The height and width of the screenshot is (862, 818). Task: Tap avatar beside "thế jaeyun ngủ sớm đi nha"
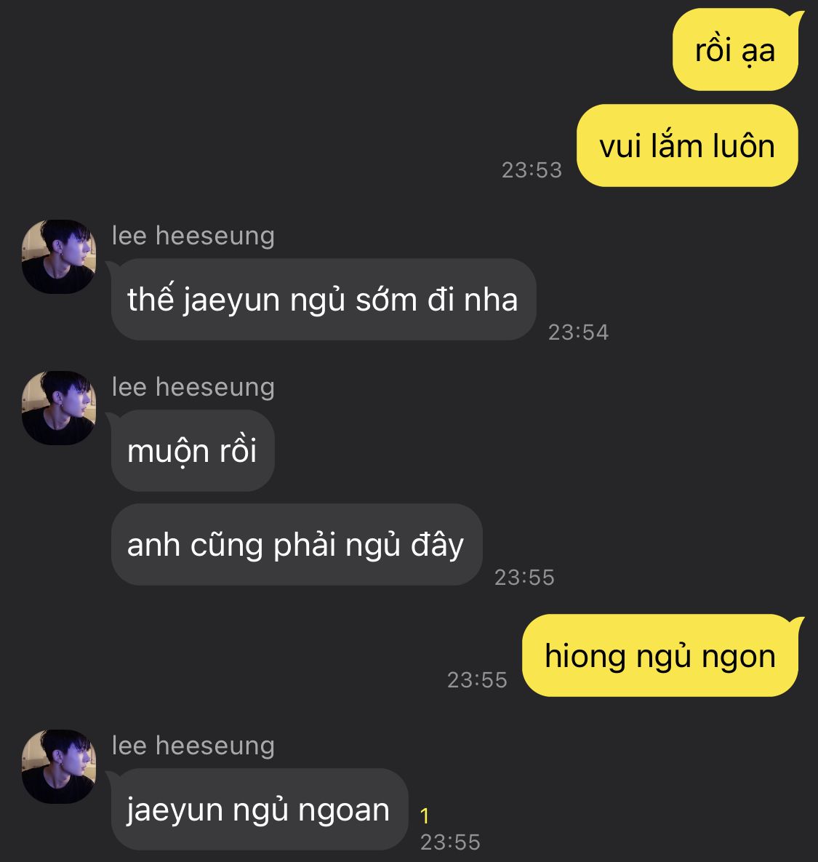pos(59,257)
